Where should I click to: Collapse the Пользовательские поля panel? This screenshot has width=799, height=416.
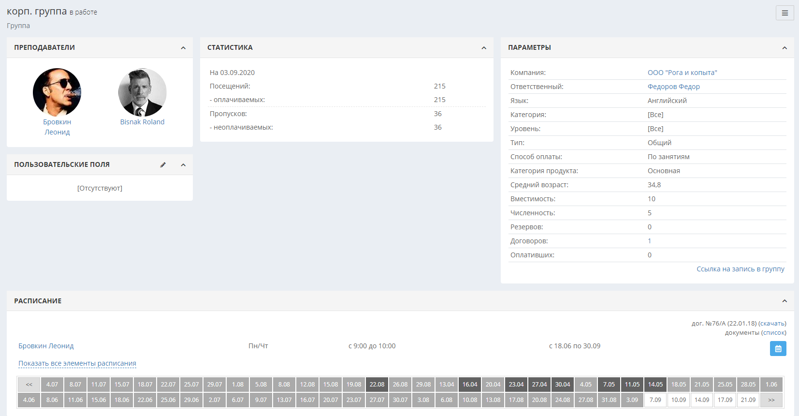point(183,165)
